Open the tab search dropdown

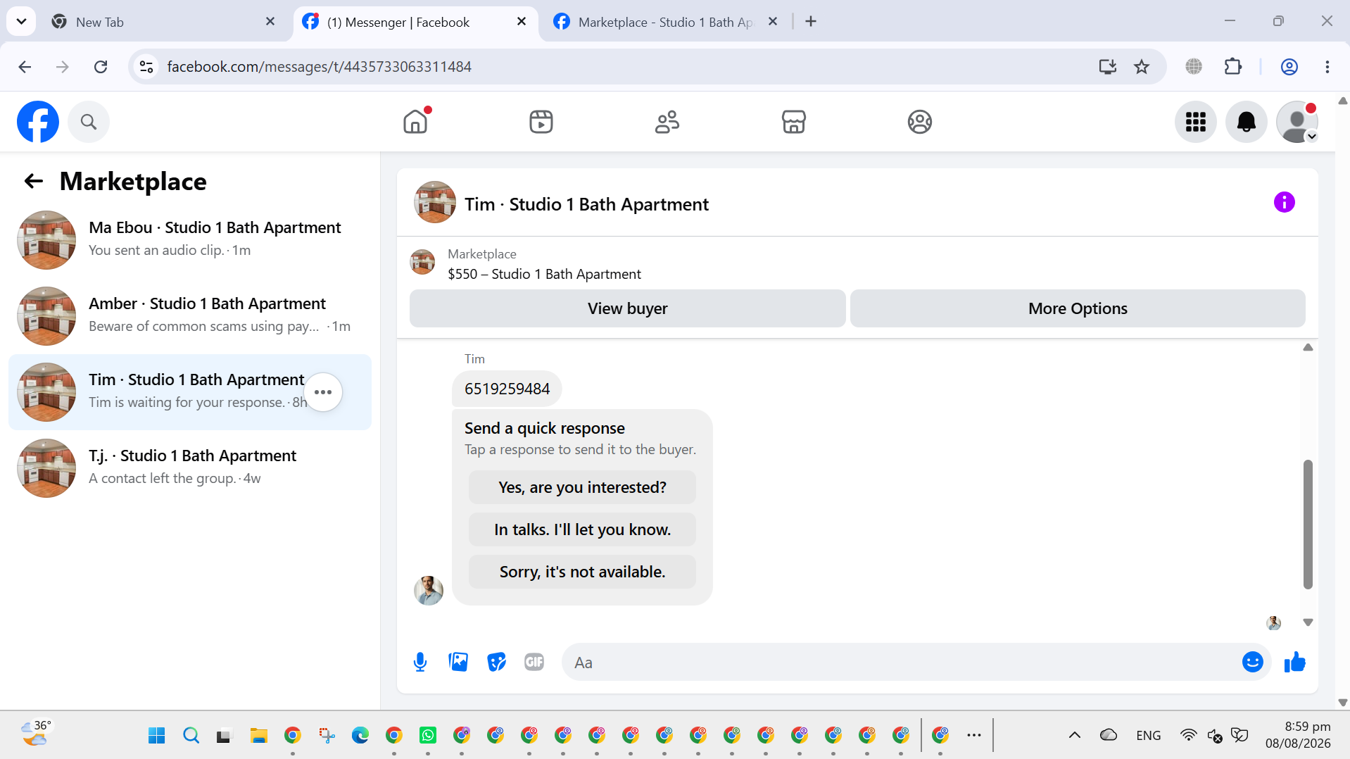tap(21, 22)
